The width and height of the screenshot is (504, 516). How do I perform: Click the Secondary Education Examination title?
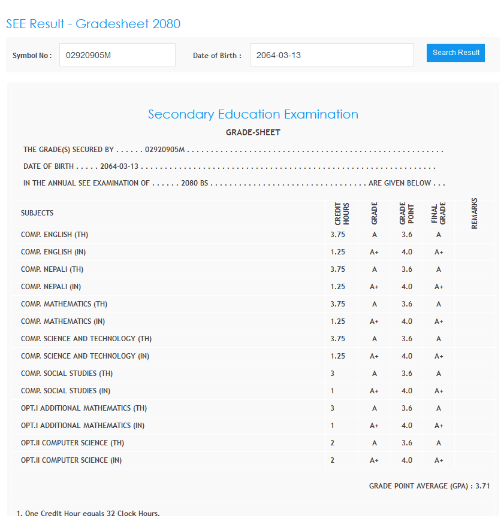[x=253, y=114]
